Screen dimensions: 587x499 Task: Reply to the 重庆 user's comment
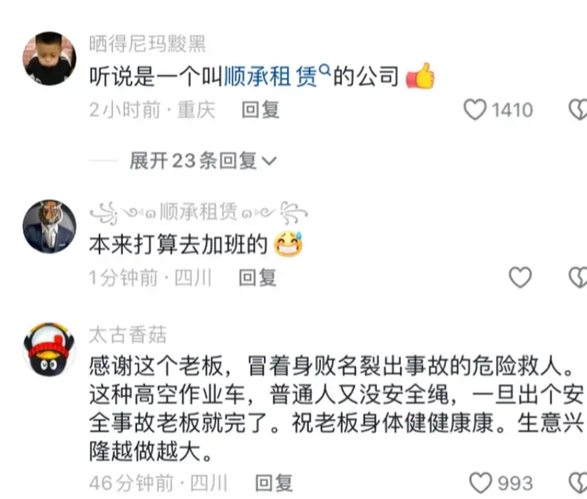[260, 110]
